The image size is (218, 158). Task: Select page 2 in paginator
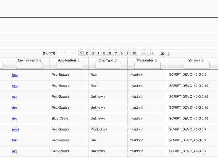87,53
